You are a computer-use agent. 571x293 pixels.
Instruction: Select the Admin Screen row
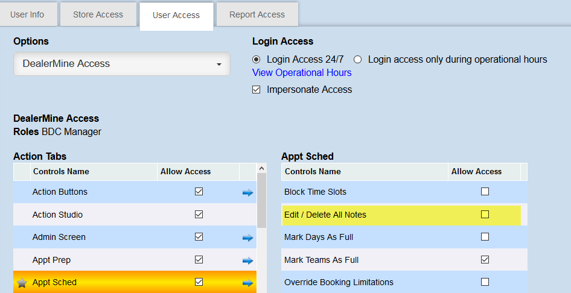click(59, 238)
